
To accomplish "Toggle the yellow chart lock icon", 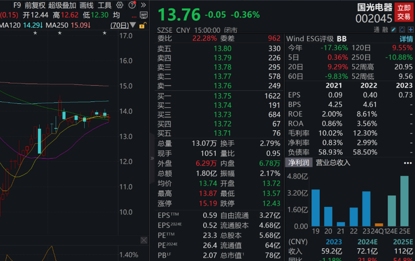I will click(x=142, y=26).
